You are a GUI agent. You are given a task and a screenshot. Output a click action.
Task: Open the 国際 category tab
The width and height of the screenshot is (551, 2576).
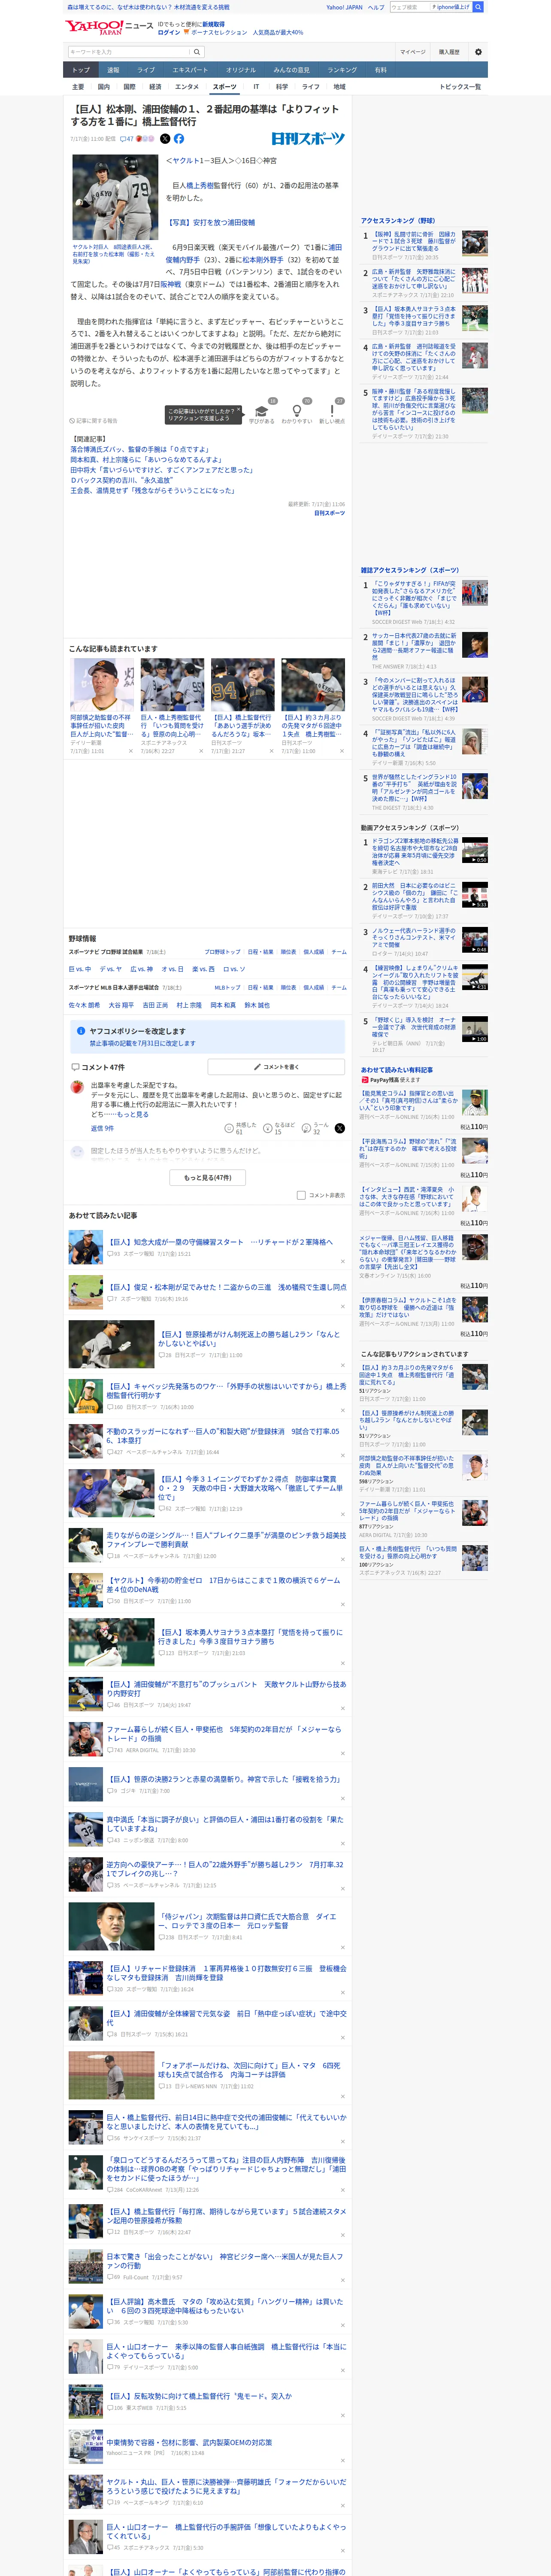pyautogui.click(x=129, y=87)
